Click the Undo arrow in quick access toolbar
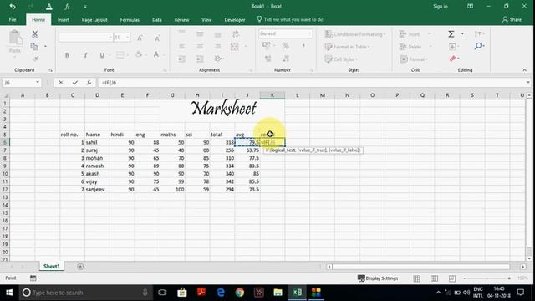 point(13,7)
